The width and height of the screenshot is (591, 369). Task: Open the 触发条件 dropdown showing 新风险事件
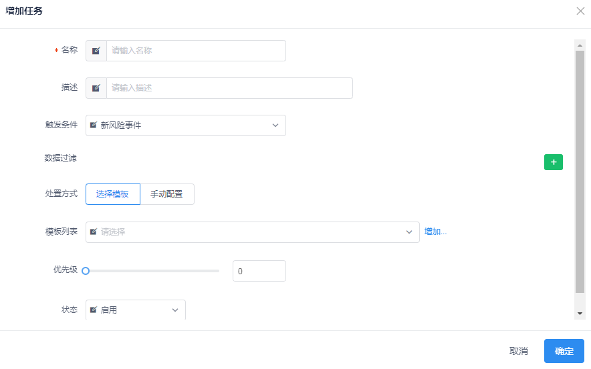click(186, 125)
